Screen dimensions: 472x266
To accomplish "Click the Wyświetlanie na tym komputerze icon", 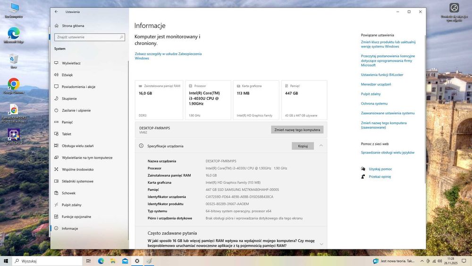I will (x=56, y=157).
